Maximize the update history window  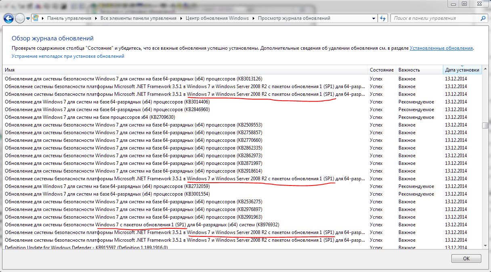pyautogui.click(x=464, y=4)
